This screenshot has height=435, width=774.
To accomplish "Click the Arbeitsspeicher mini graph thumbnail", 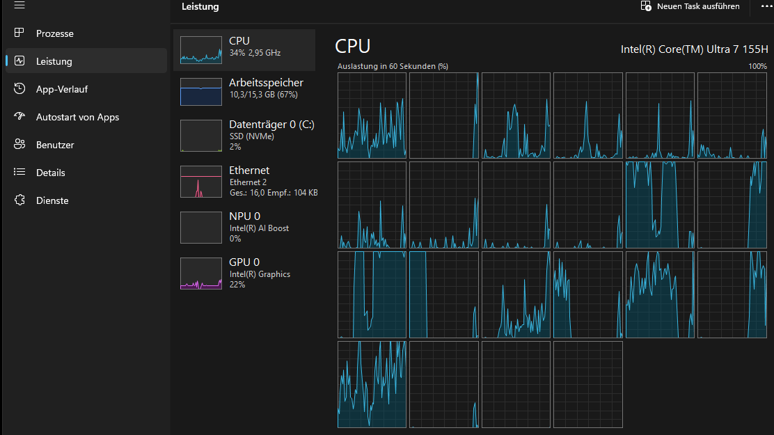I will [x=201, y=92].
